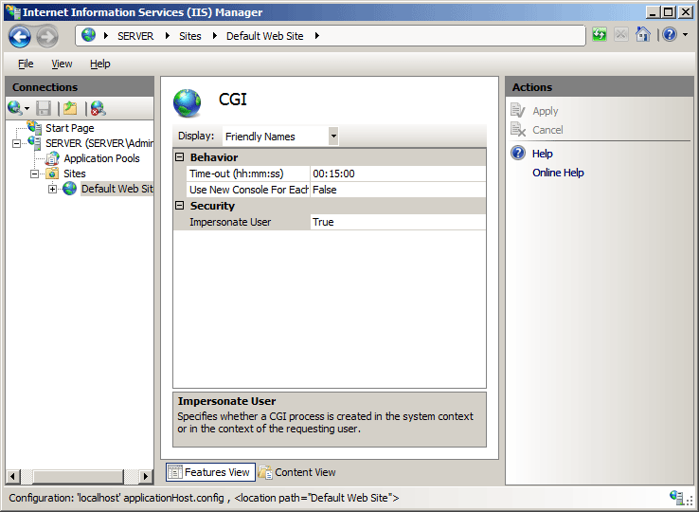
Task: Open the View menu
Action: [62, 64]
